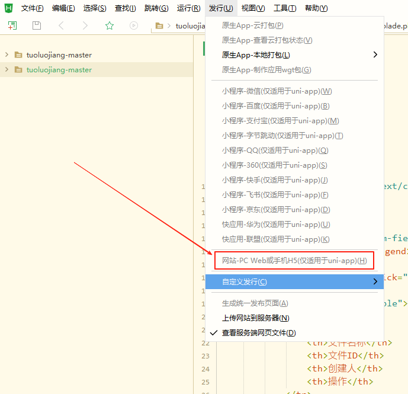Click the new file toolbar icon
408x394 pixels.
(12, 25)
